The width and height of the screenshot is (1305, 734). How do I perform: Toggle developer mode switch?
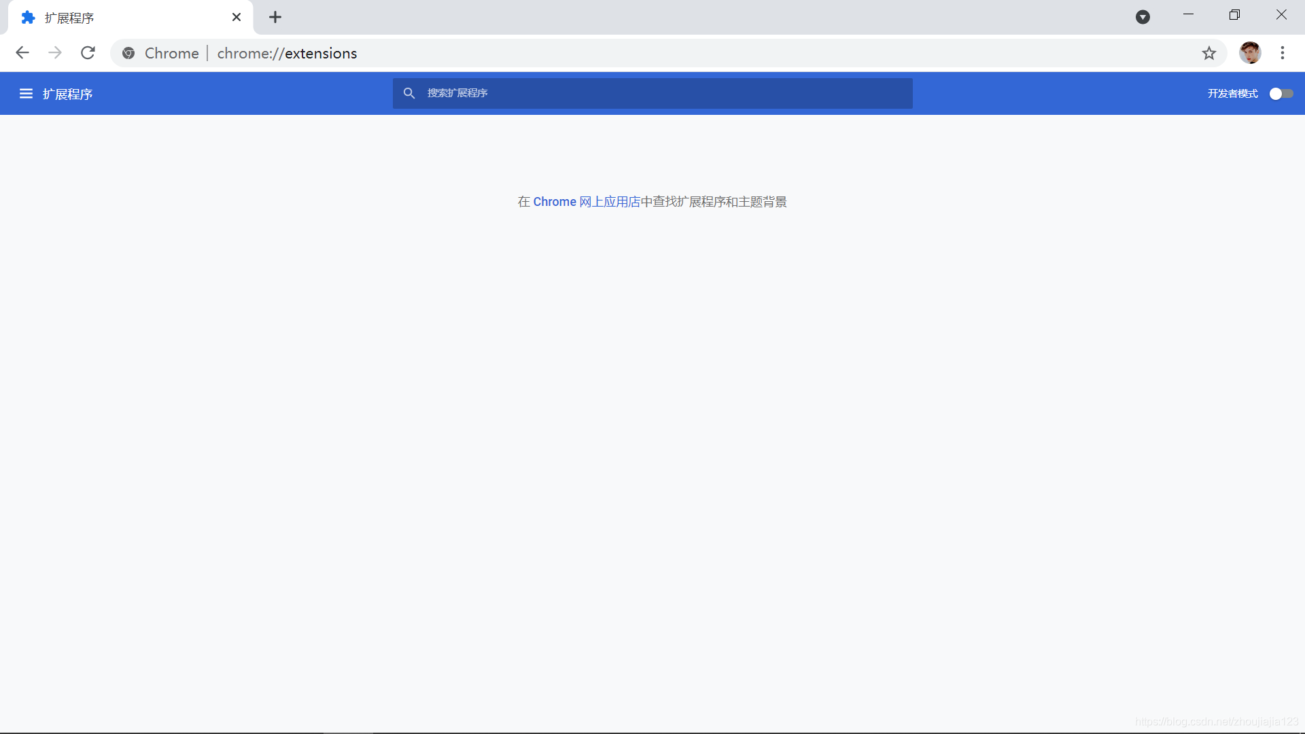[x=1281, y=94]
